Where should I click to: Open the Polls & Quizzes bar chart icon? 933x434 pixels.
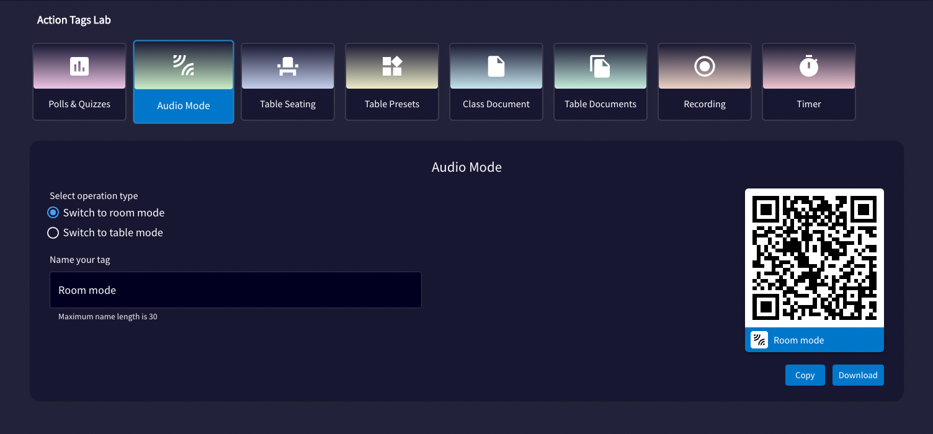tap(79, 66)
